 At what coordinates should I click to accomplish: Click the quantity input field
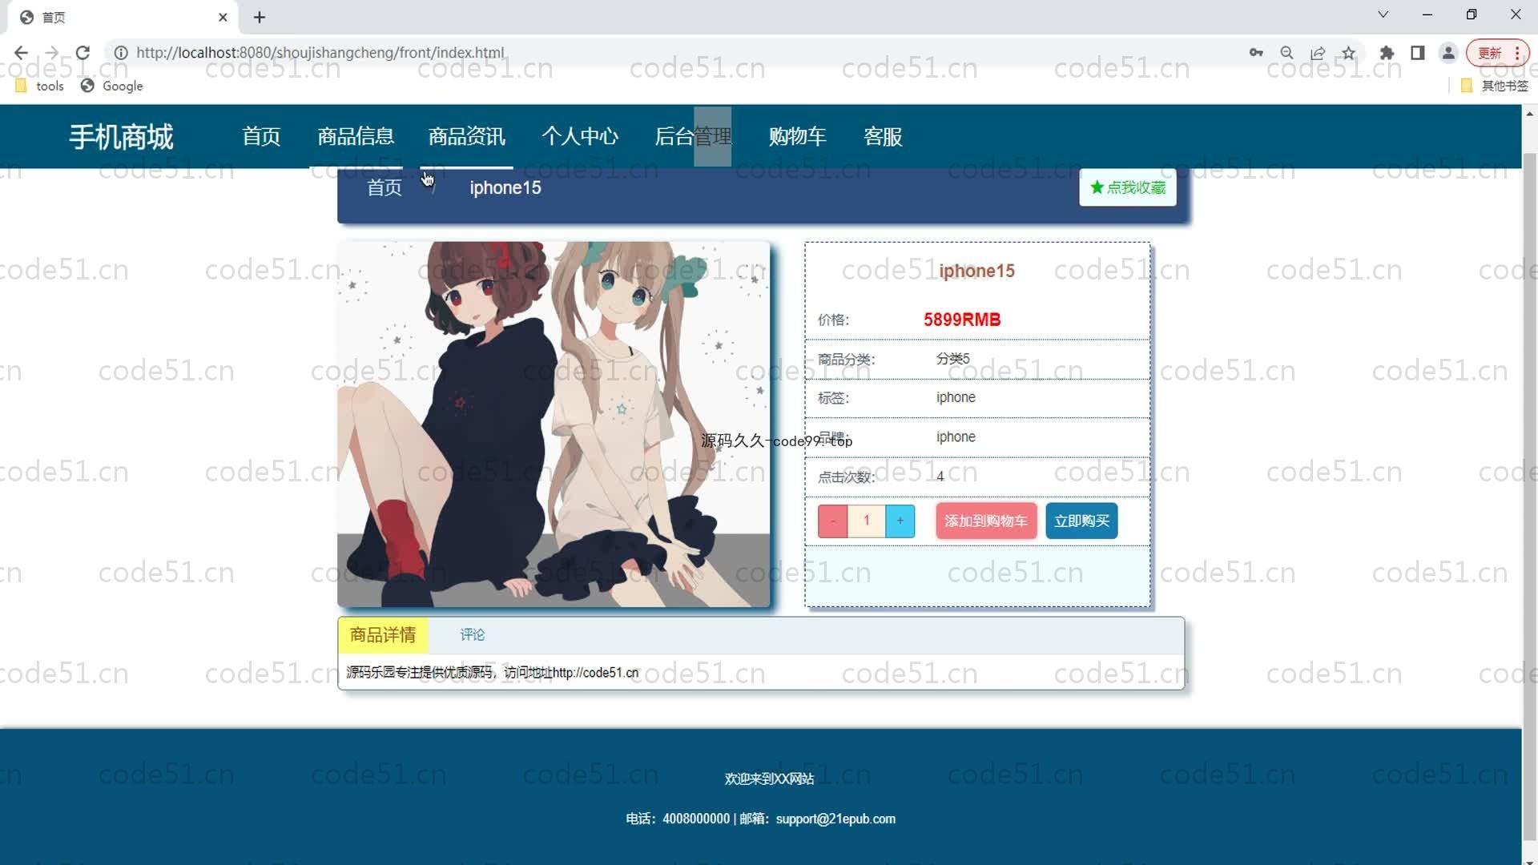[866, 521]
